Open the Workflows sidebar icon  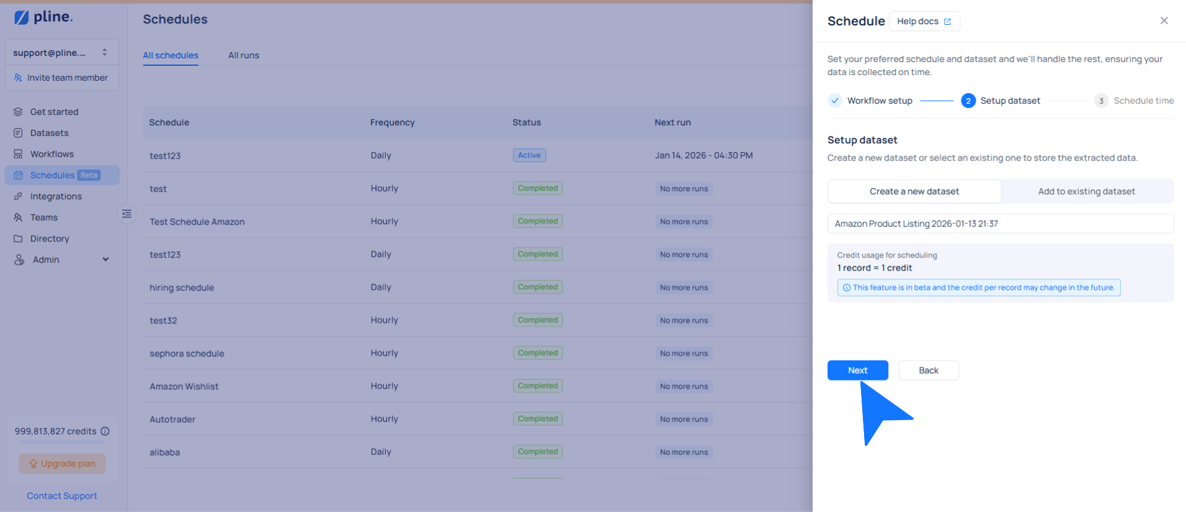18,154
